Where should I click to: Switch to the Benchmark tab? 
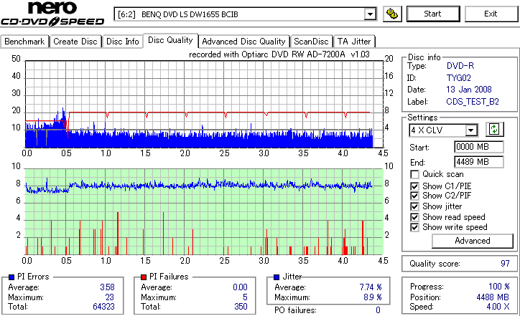tap(24, 42)
